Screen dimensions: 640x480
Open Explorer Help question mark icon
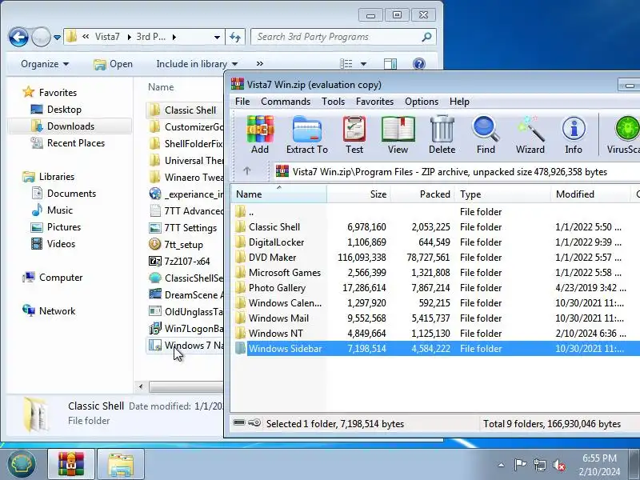point(418,64)
